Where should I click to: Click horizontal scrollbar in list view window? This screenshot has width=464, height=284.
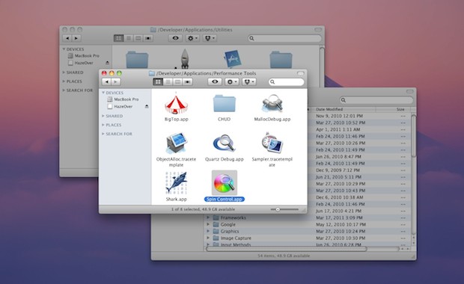[x=286, y=249]
